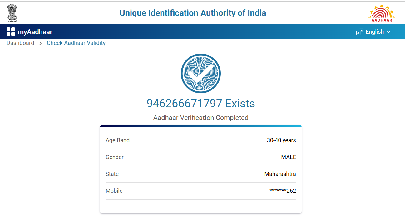Expand the English language chevron
The width and height of the screenshot is (405, 222).
pyautogui.click(x=389, y=32)
